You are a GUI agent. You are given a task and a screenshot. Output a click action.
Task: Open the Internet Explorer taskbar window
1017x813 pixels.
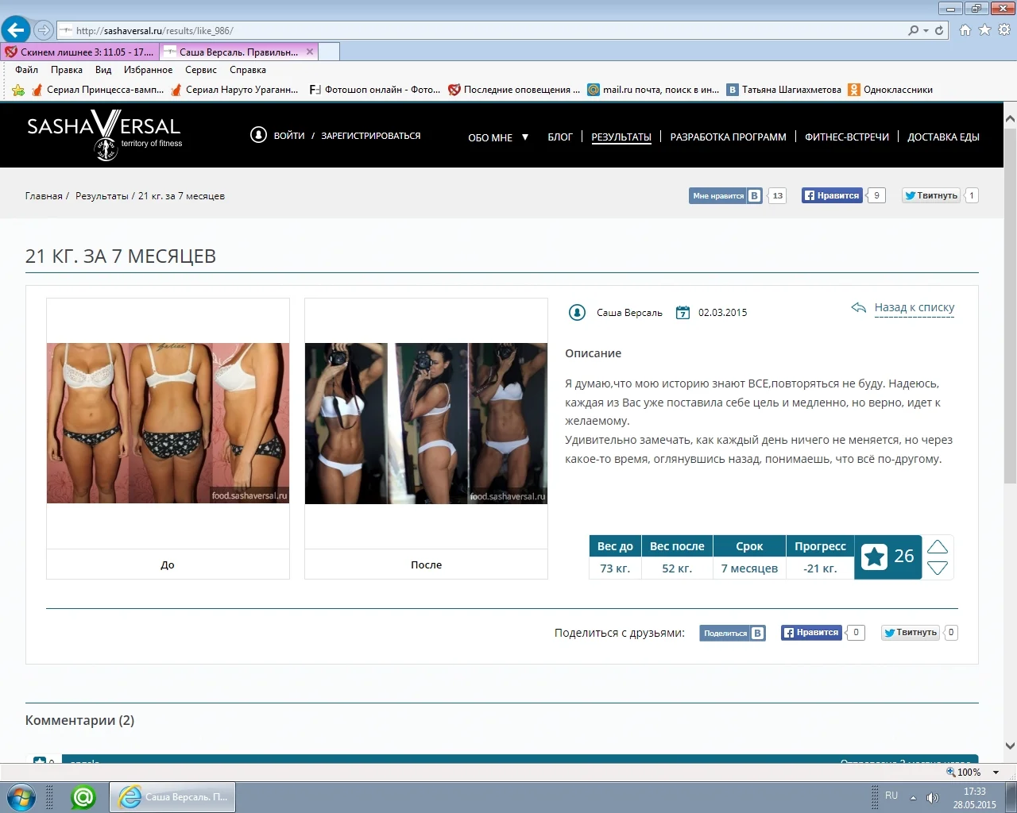click(172, 796)
